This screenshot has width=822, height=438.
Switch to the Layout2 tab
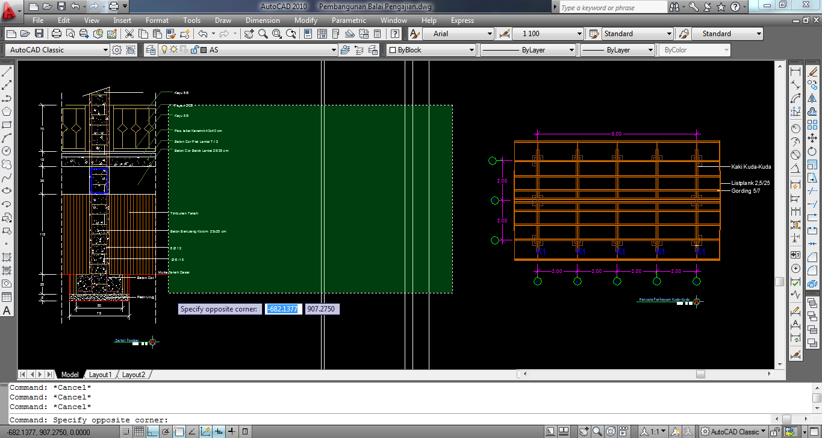point(134,375)
